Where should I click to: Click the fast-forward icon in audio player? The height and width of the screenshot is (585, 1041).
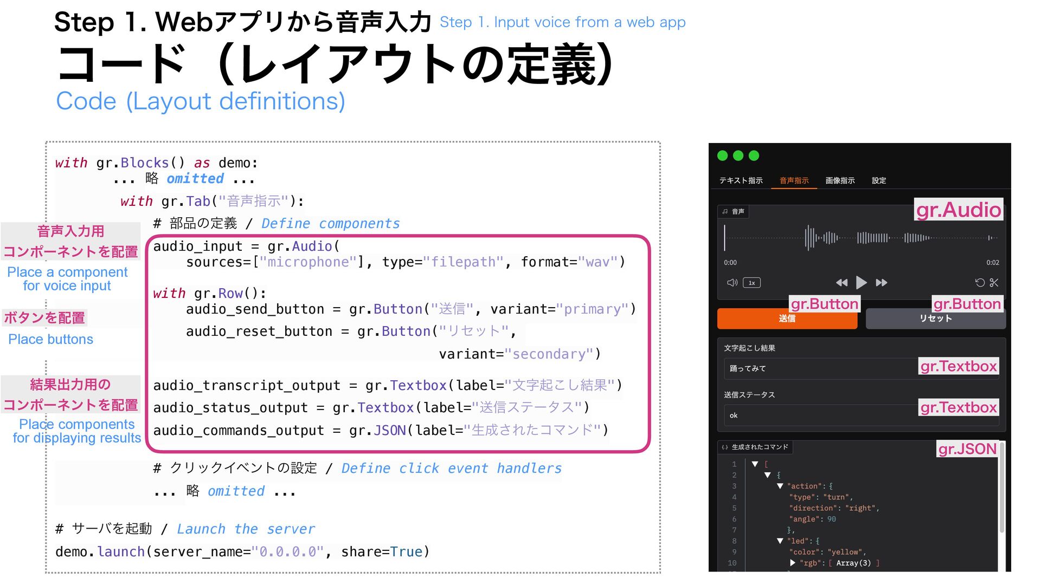882,282
